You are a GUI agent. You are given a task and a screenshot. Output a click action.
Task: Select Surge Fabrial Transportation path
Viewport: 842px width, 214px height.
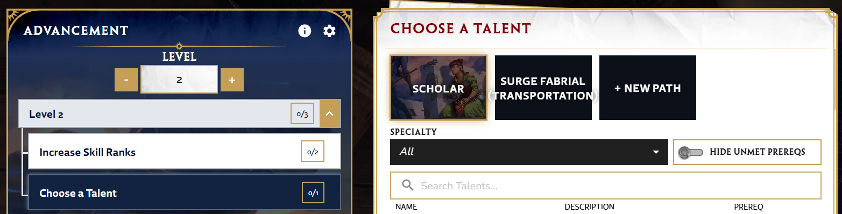click(x=543, y=88)
